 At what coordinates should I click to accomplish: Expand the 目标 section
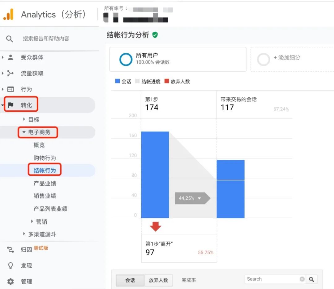tap(33, 119)
